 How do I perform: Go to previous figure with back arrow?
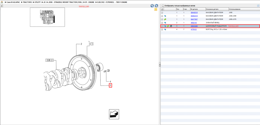tap(152, 6)
